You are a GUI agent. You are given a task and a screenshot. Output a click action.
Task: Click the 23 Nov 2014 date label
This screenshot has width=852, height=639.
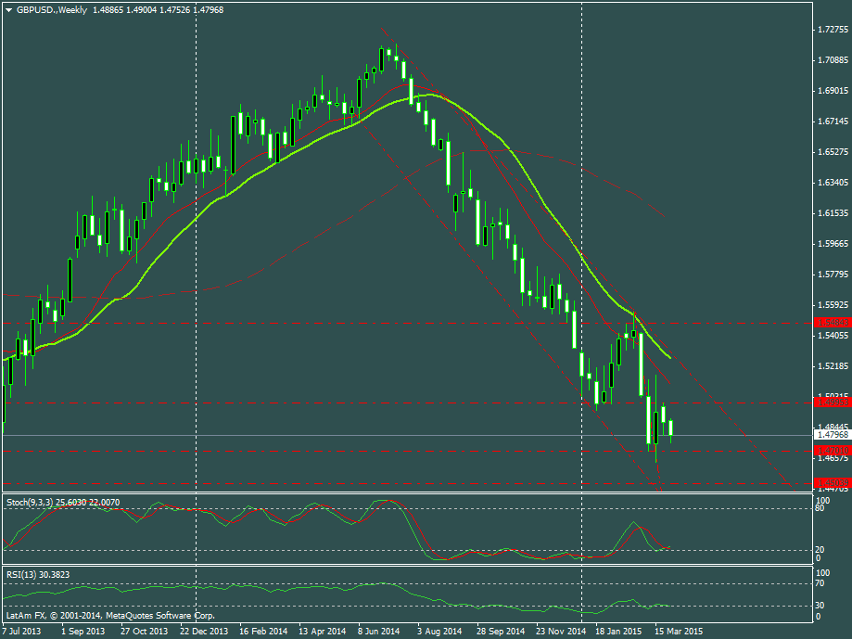tap(559, 631)
